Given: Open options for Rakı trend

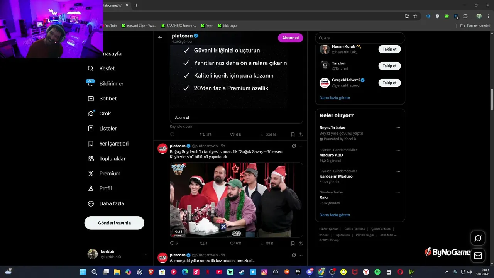Looking at the screenshot, I should (x=398, y=192).
